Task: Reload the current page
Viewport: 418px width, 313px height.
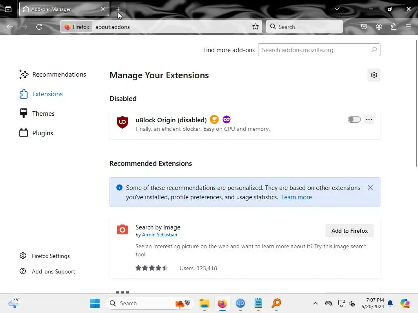Action: coord(39,27)
